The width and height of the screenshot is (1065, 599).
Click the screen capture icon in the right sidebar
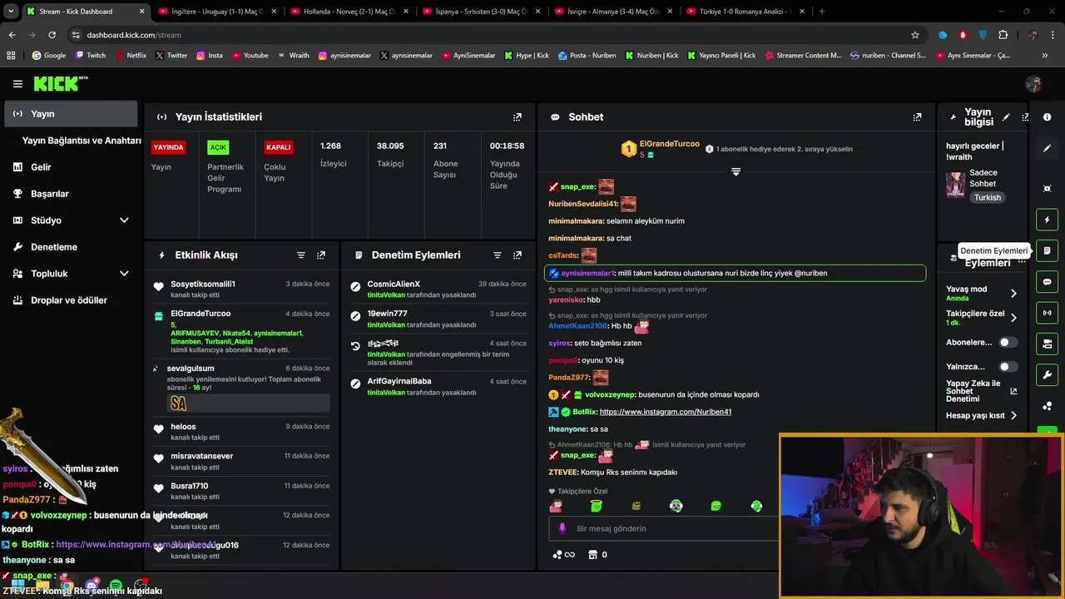1048,189
